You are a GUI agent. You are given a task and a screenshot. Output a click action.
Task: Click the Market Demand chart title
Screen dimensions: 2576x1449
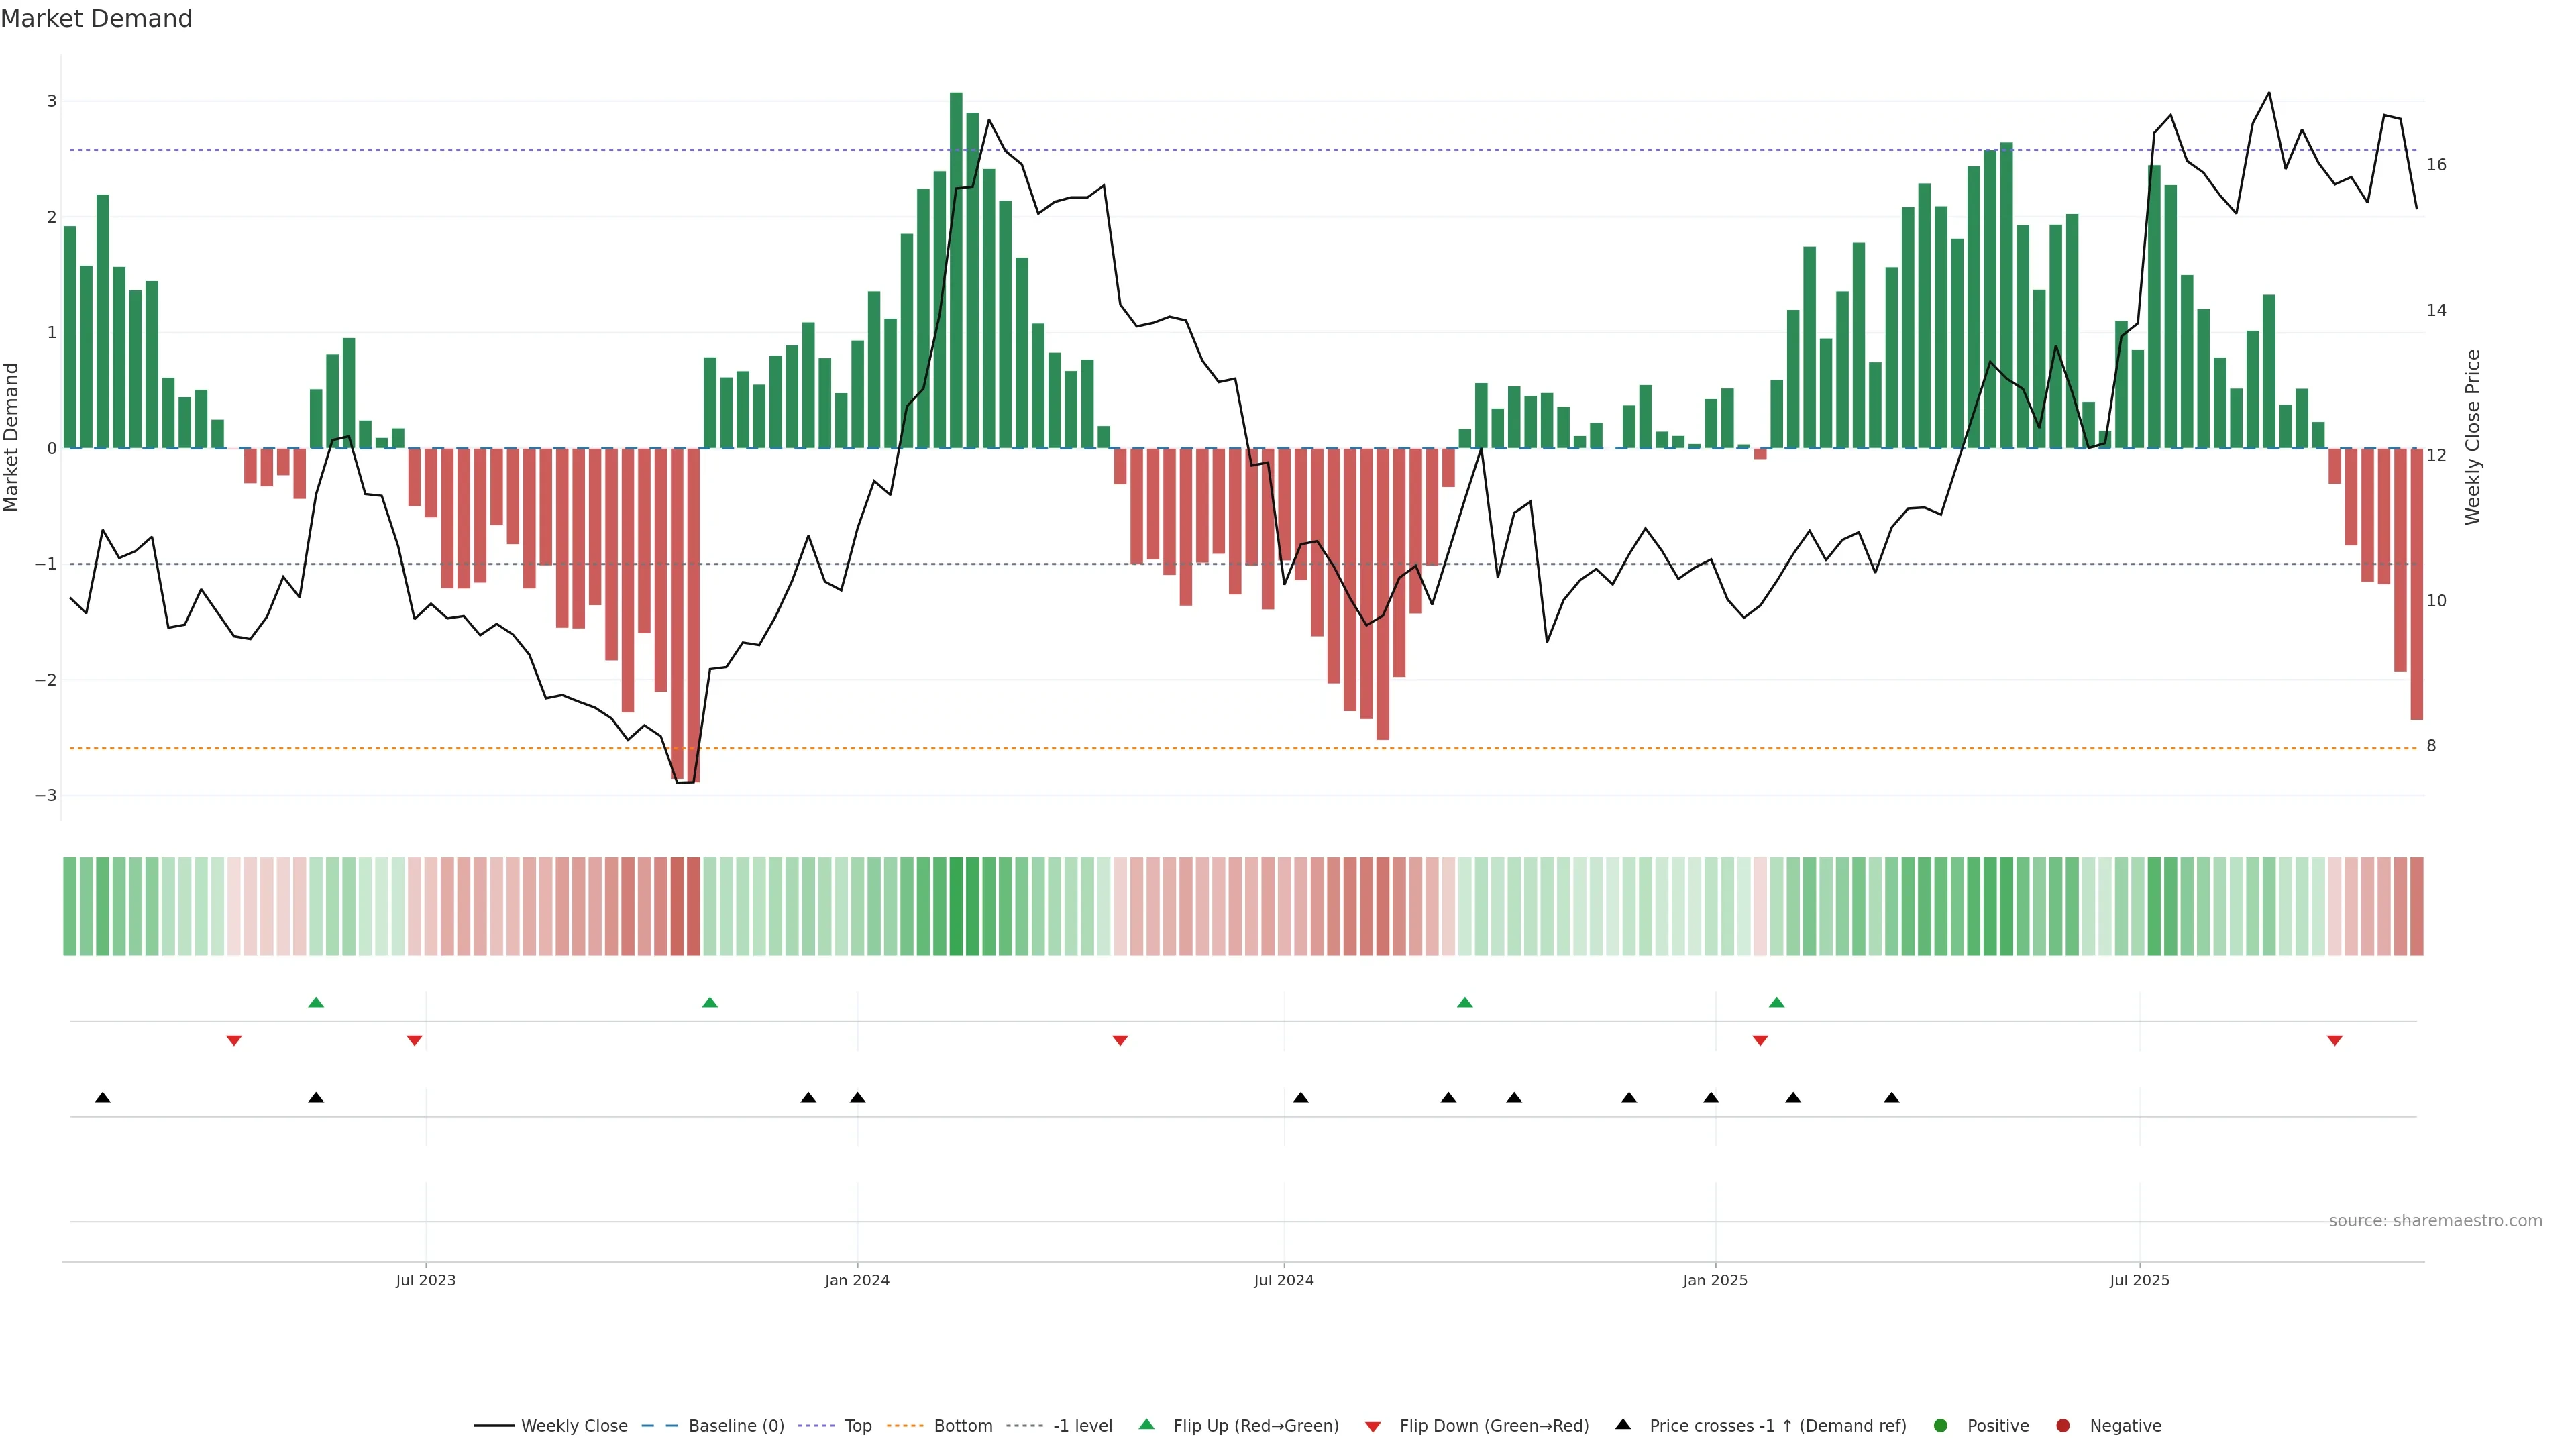click(96, 19)
